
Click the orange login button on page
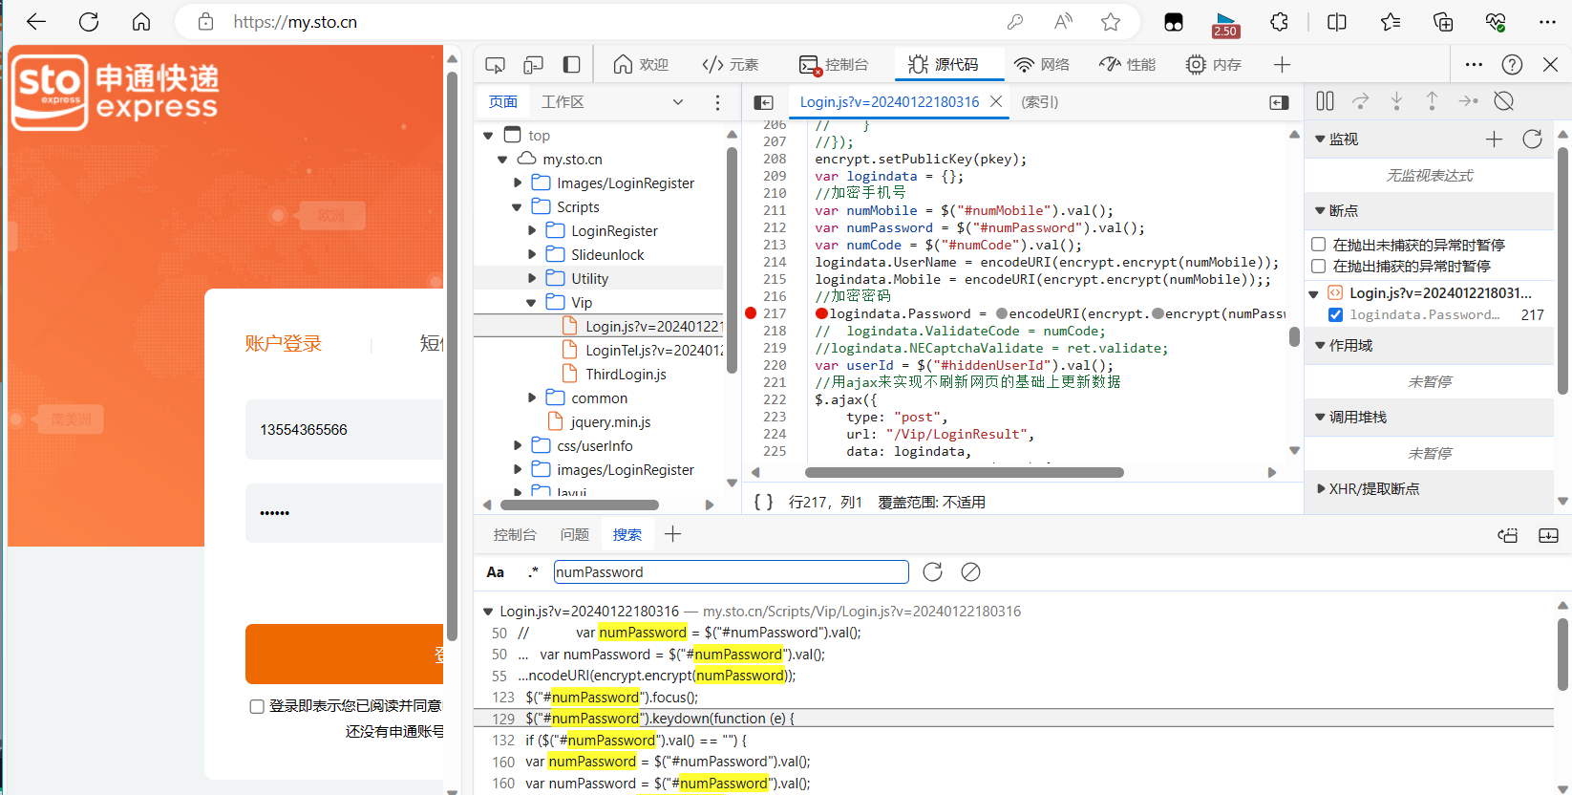click(x=345, y=654)
